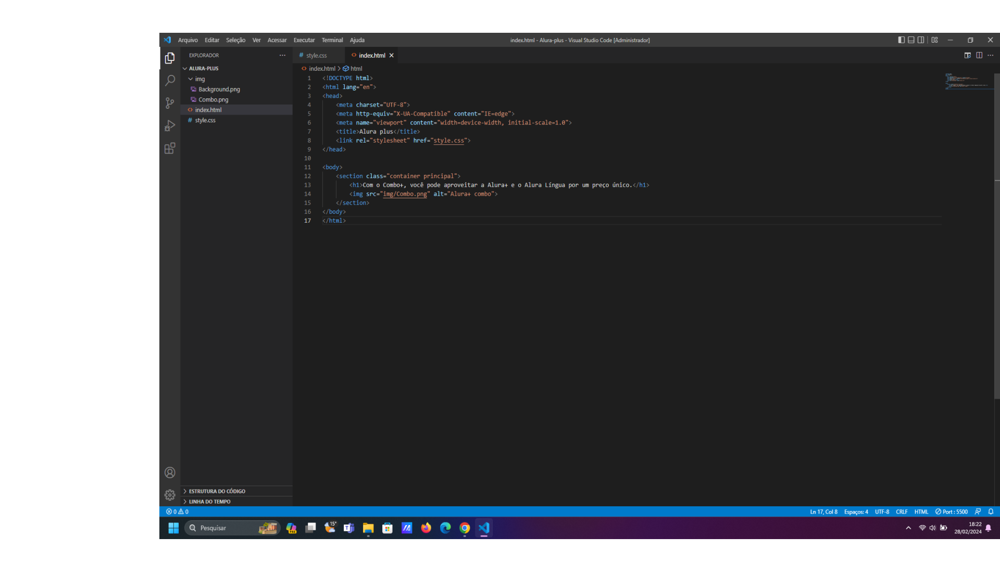
Task: Change end of line sequence CRLF
Action: pyautogui.click(x=902, y=512)
